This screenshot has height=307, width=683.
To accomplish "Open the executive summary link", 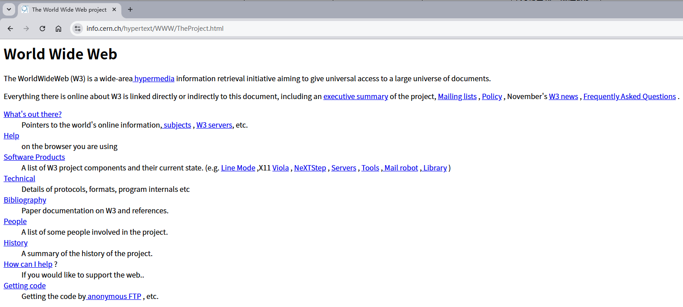I will (356, 96).
